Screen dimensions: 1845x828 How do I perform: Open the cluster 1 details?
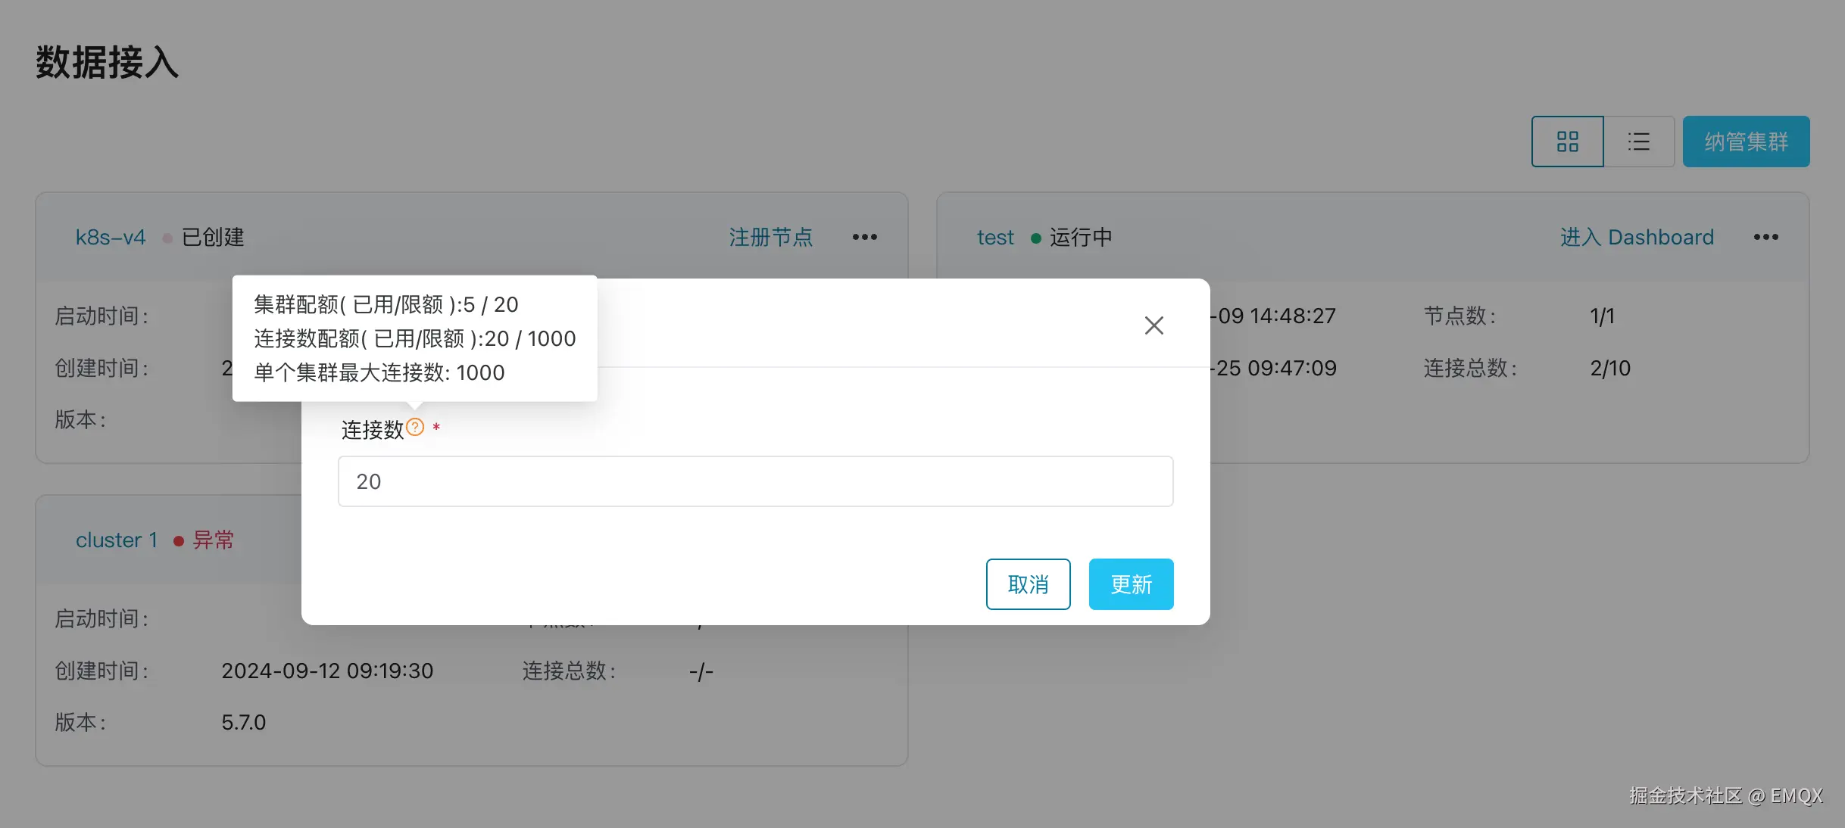point(117,540)
